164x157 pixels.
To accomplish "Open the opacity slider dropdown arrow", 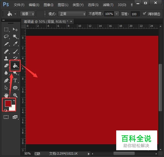I will [117, 14].
